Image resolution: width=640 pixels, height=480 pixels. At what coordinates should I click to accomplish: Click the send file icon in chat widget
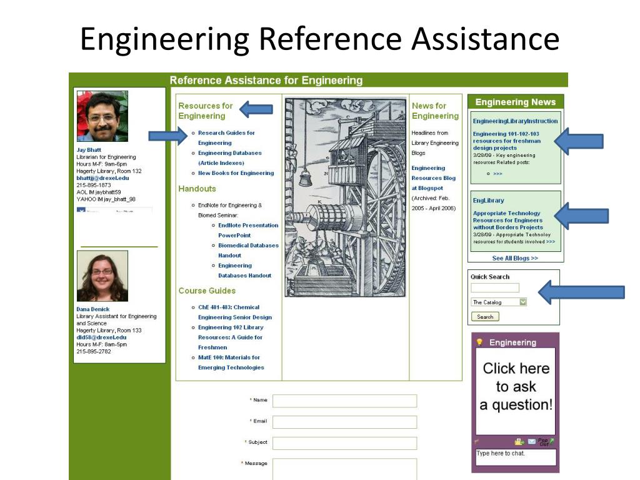coord(519,442)
